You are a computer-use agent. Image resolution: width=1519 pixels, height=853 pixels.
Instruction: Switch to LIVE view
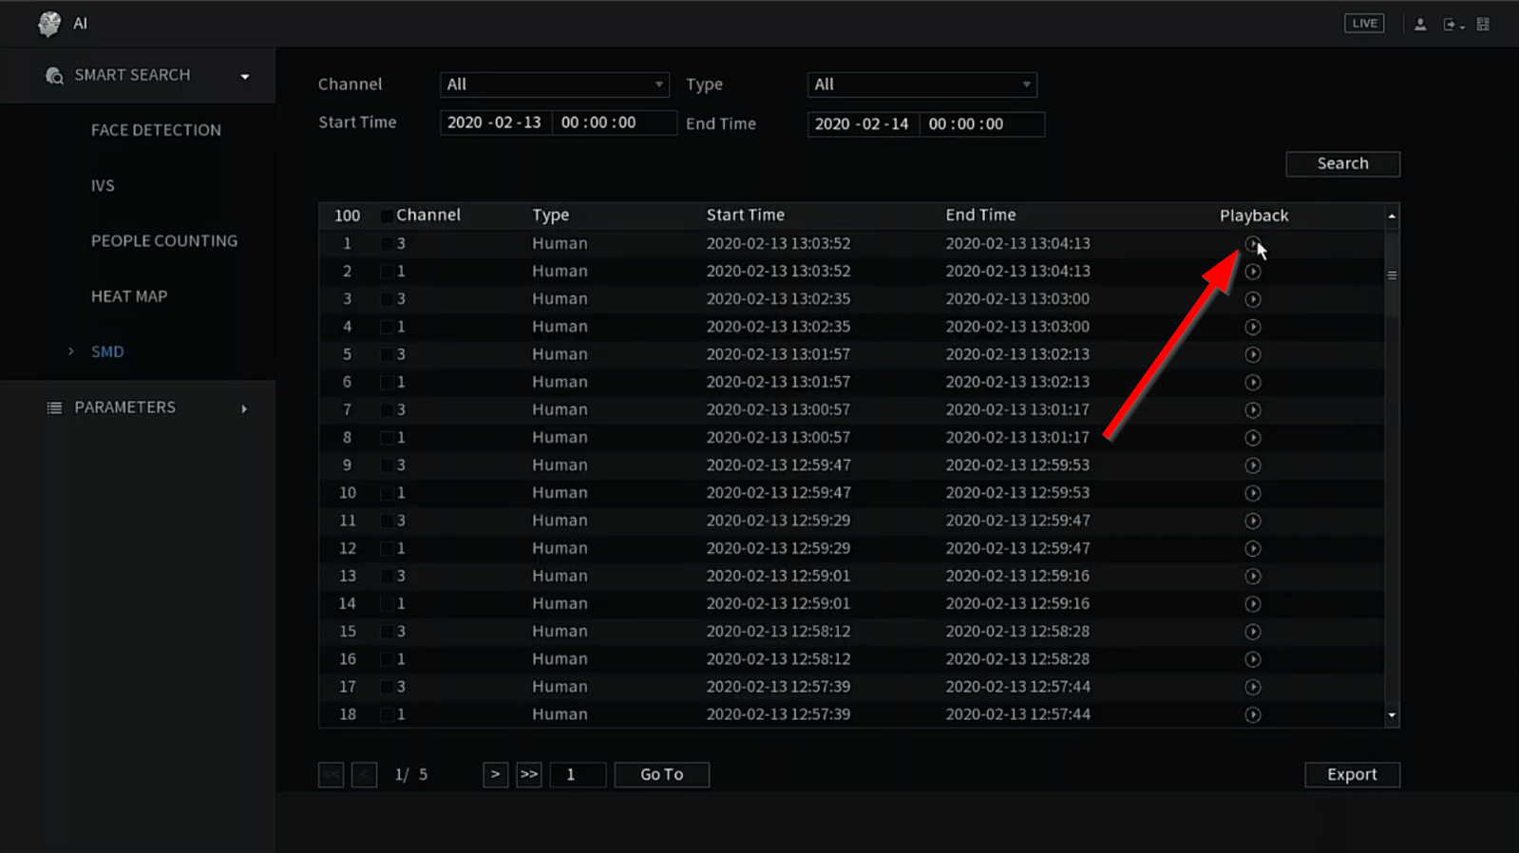tap(1364, 24)
